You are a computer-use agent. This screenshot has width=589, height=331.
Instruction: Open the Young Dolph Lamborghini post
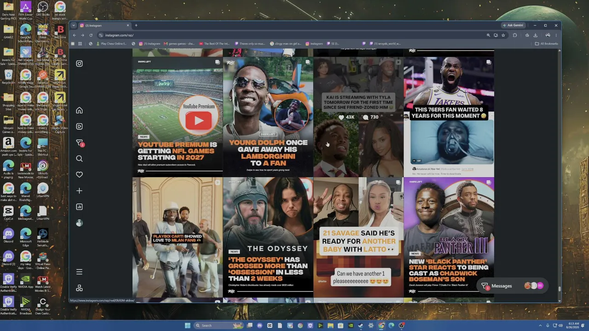pos(268,117)
